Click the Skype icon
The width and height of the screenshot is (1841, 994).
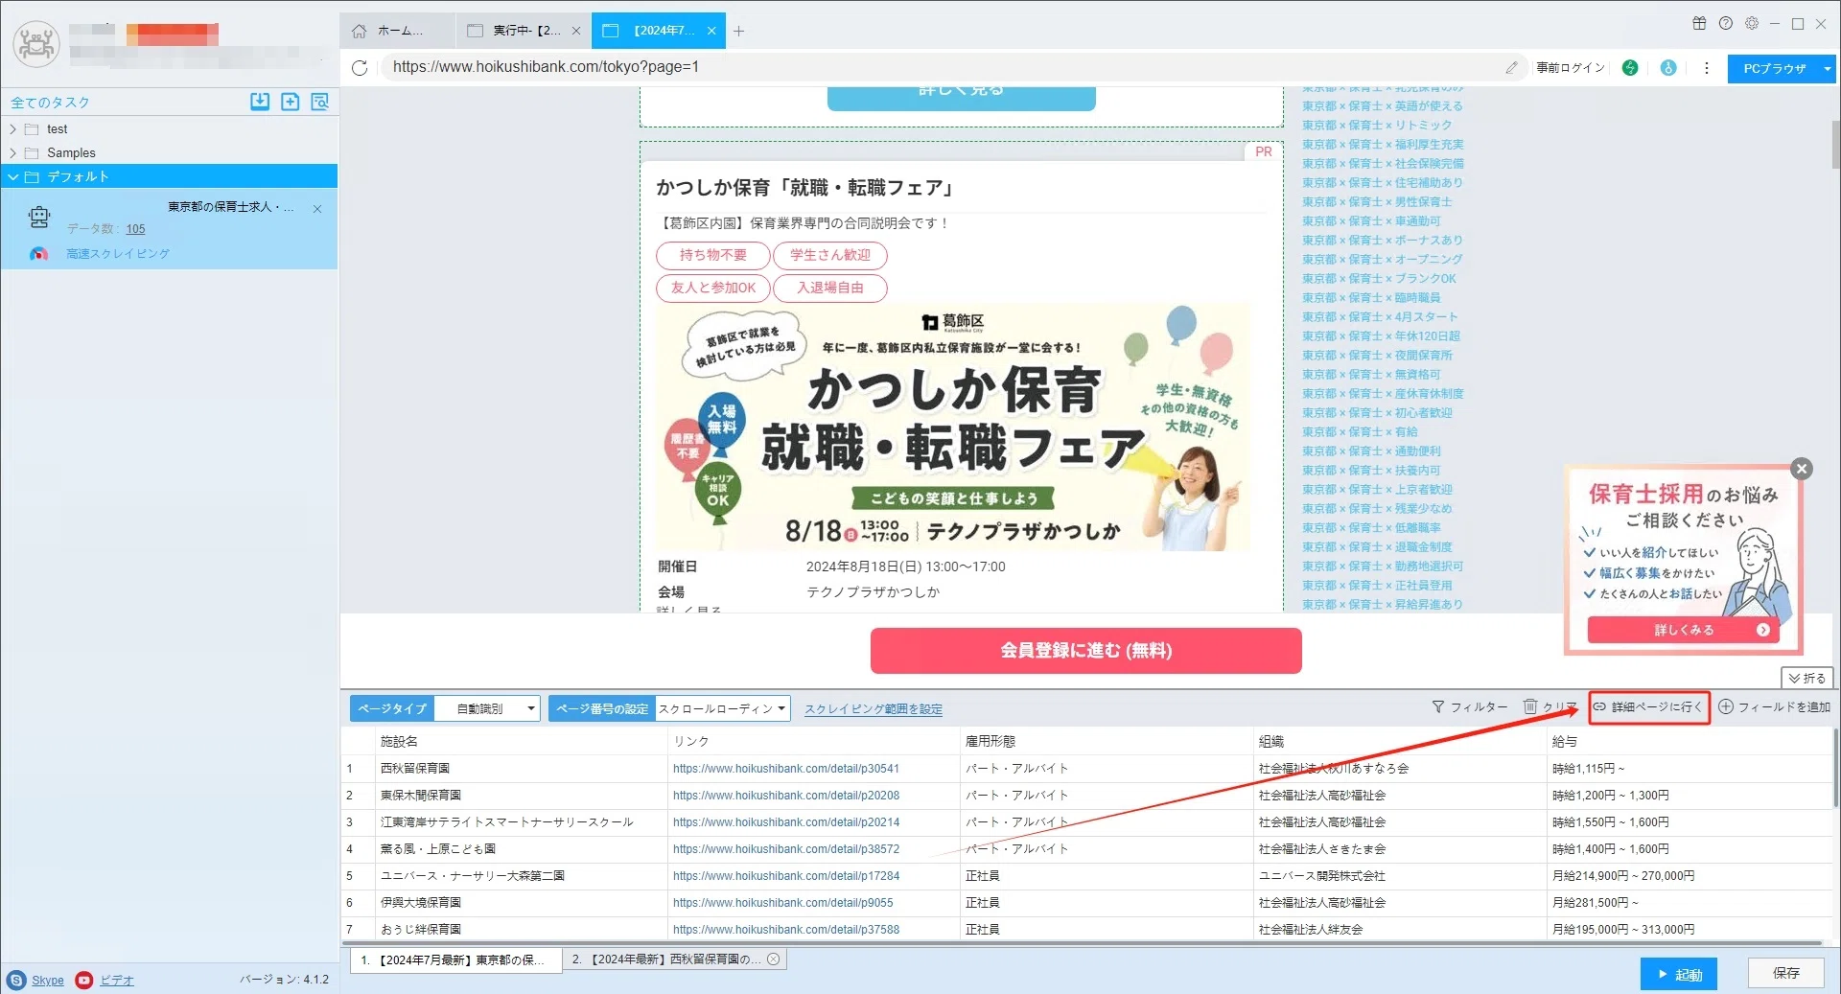click(16, 980)
